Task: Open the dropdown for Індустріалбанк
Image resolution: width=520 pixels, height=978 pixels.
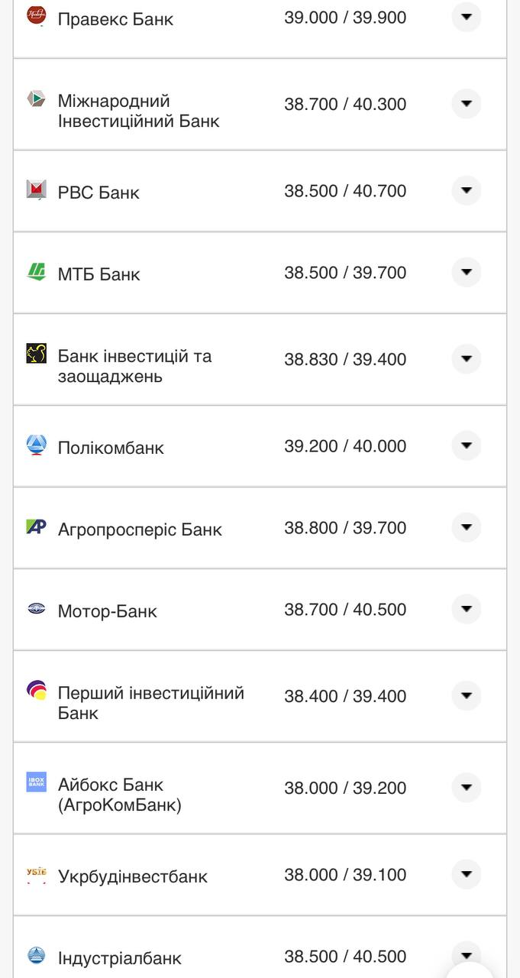Action: 466,954
